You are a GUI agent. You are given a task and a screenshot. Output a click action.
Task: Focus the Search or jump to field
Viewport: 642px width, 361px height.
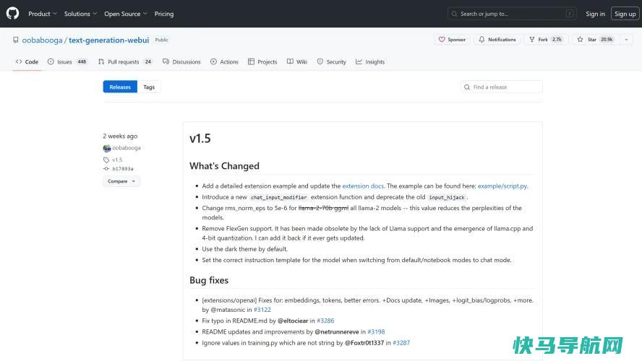[x=512, y=14]
